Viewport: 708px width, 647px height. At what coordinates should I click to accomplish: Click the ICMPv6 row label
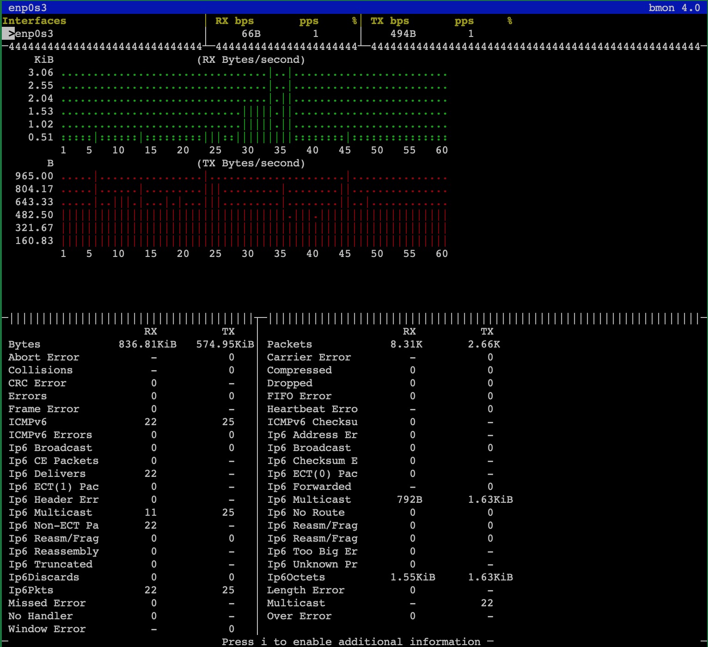(x=28, y=422)
